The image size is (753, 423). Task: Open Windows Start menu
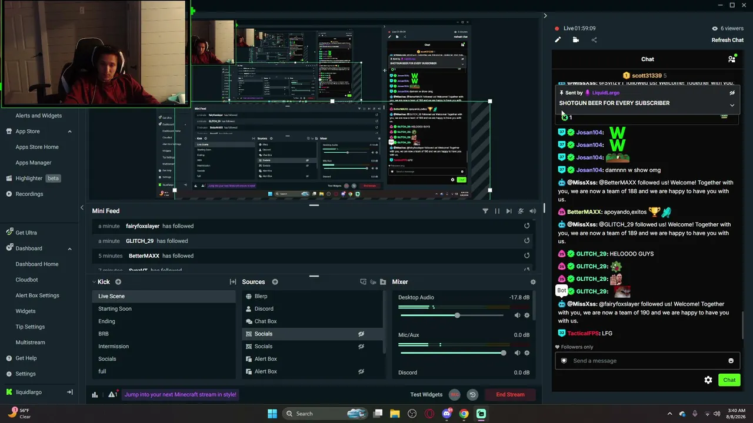point(272,414)
